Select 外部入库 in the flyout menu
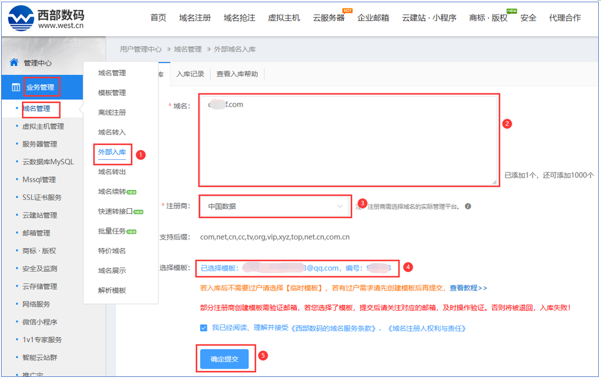Screen dimensions: 601x378 coord(112,152)
